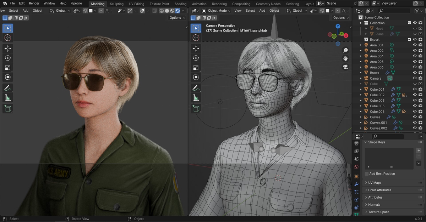Switch to rendered viewport shading in left viewport
426x222 pixels.
[x=177, y=11]
